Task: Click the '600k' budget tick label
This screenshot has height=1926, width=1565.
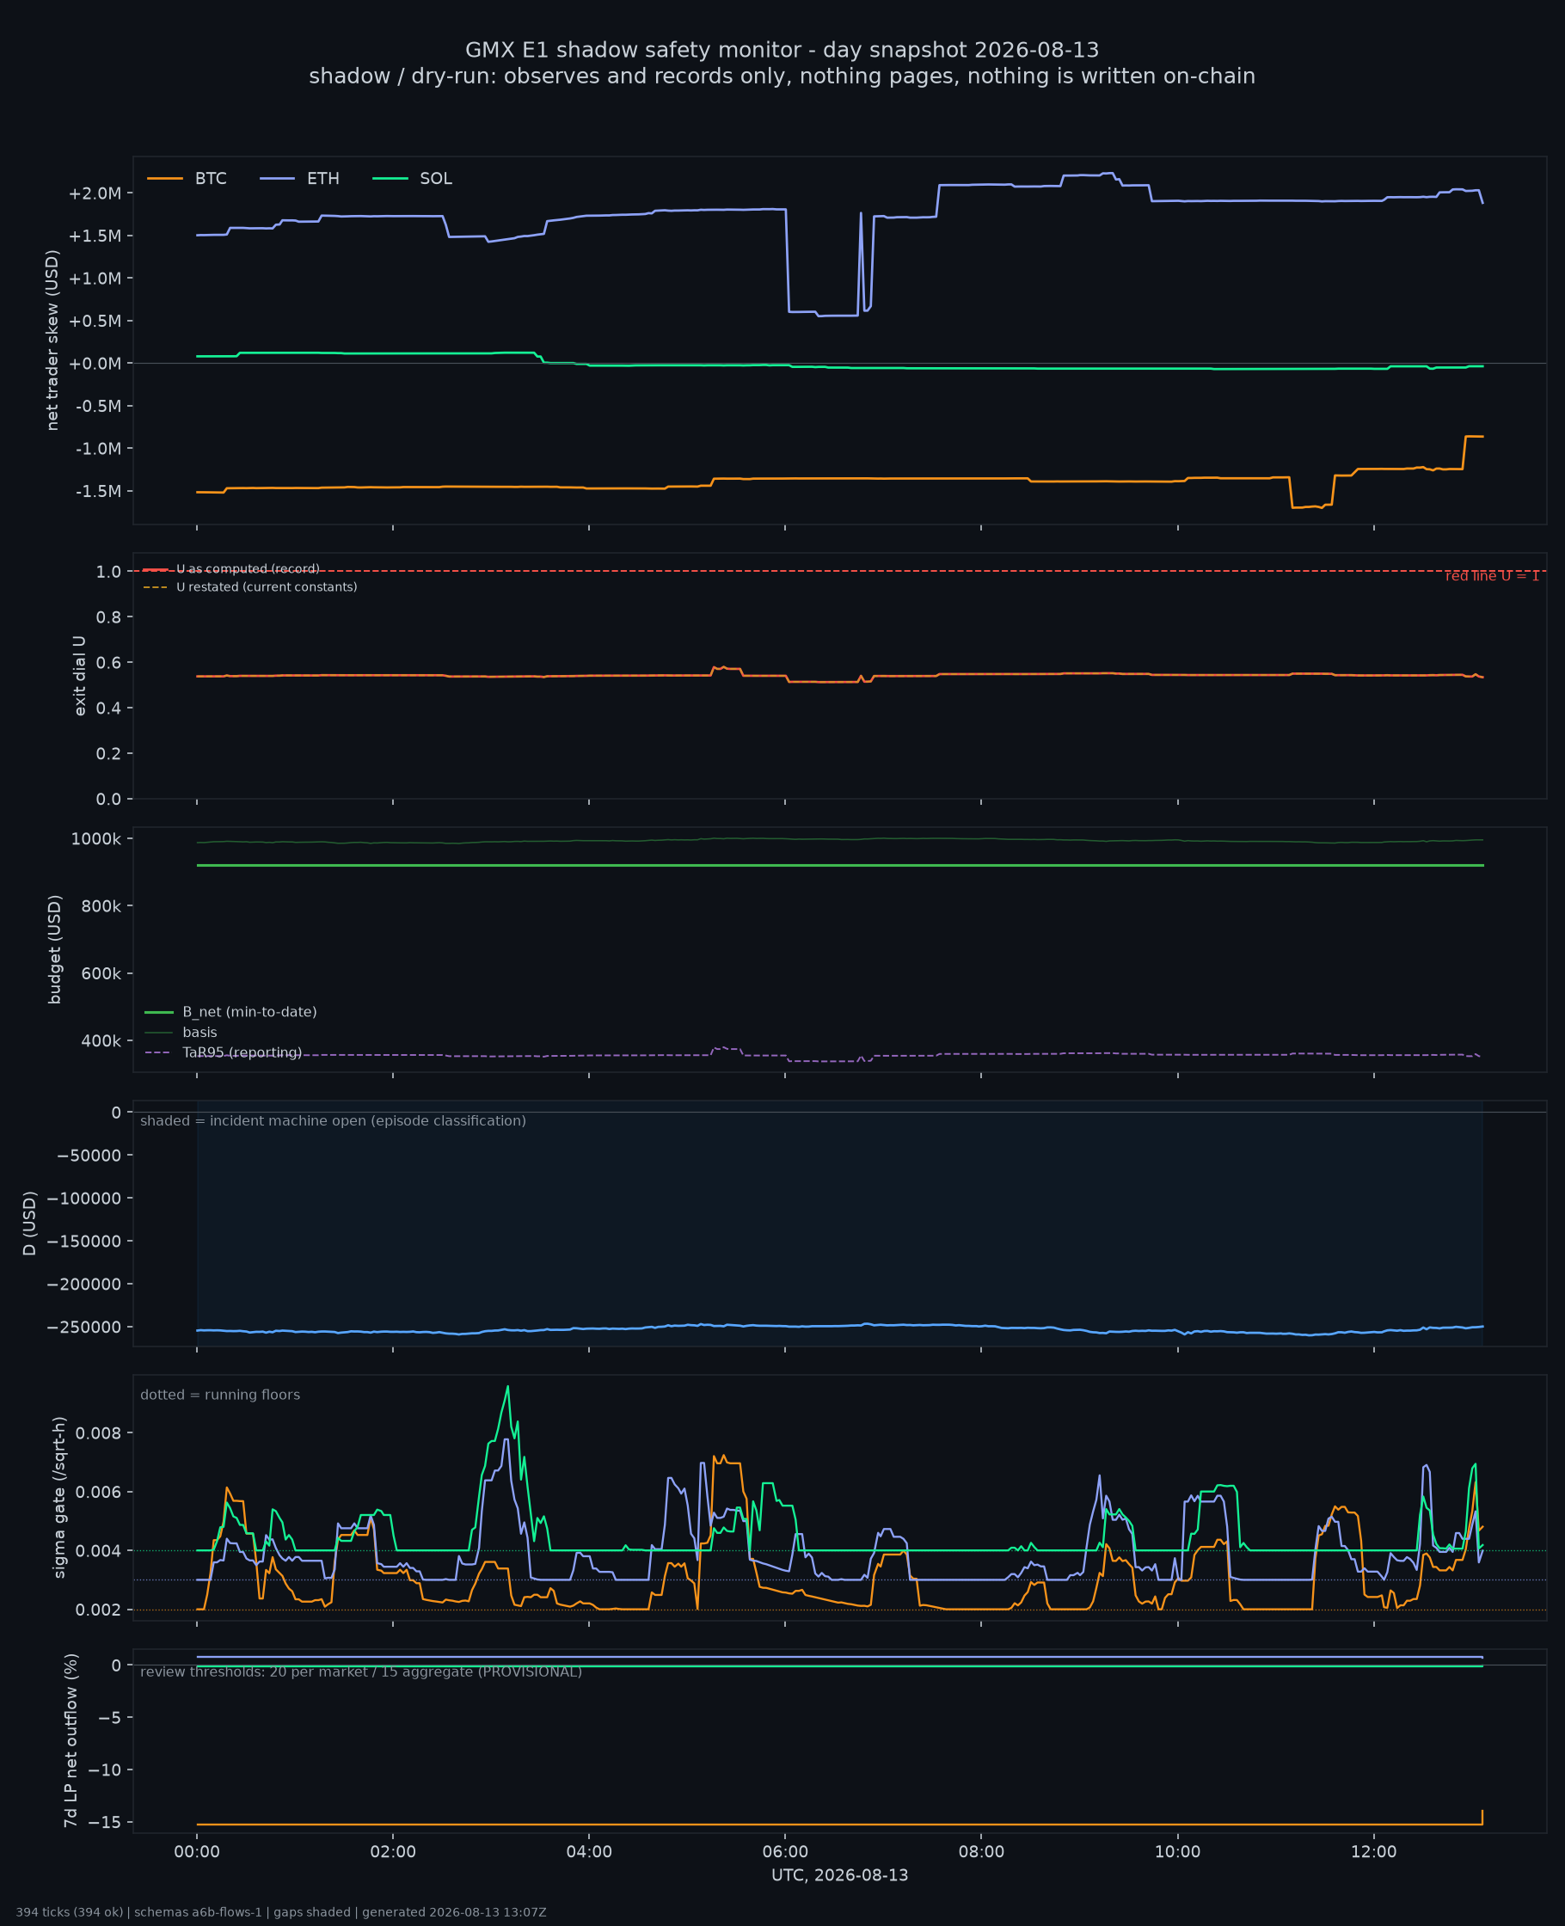Action: click(x=101, y=973)
